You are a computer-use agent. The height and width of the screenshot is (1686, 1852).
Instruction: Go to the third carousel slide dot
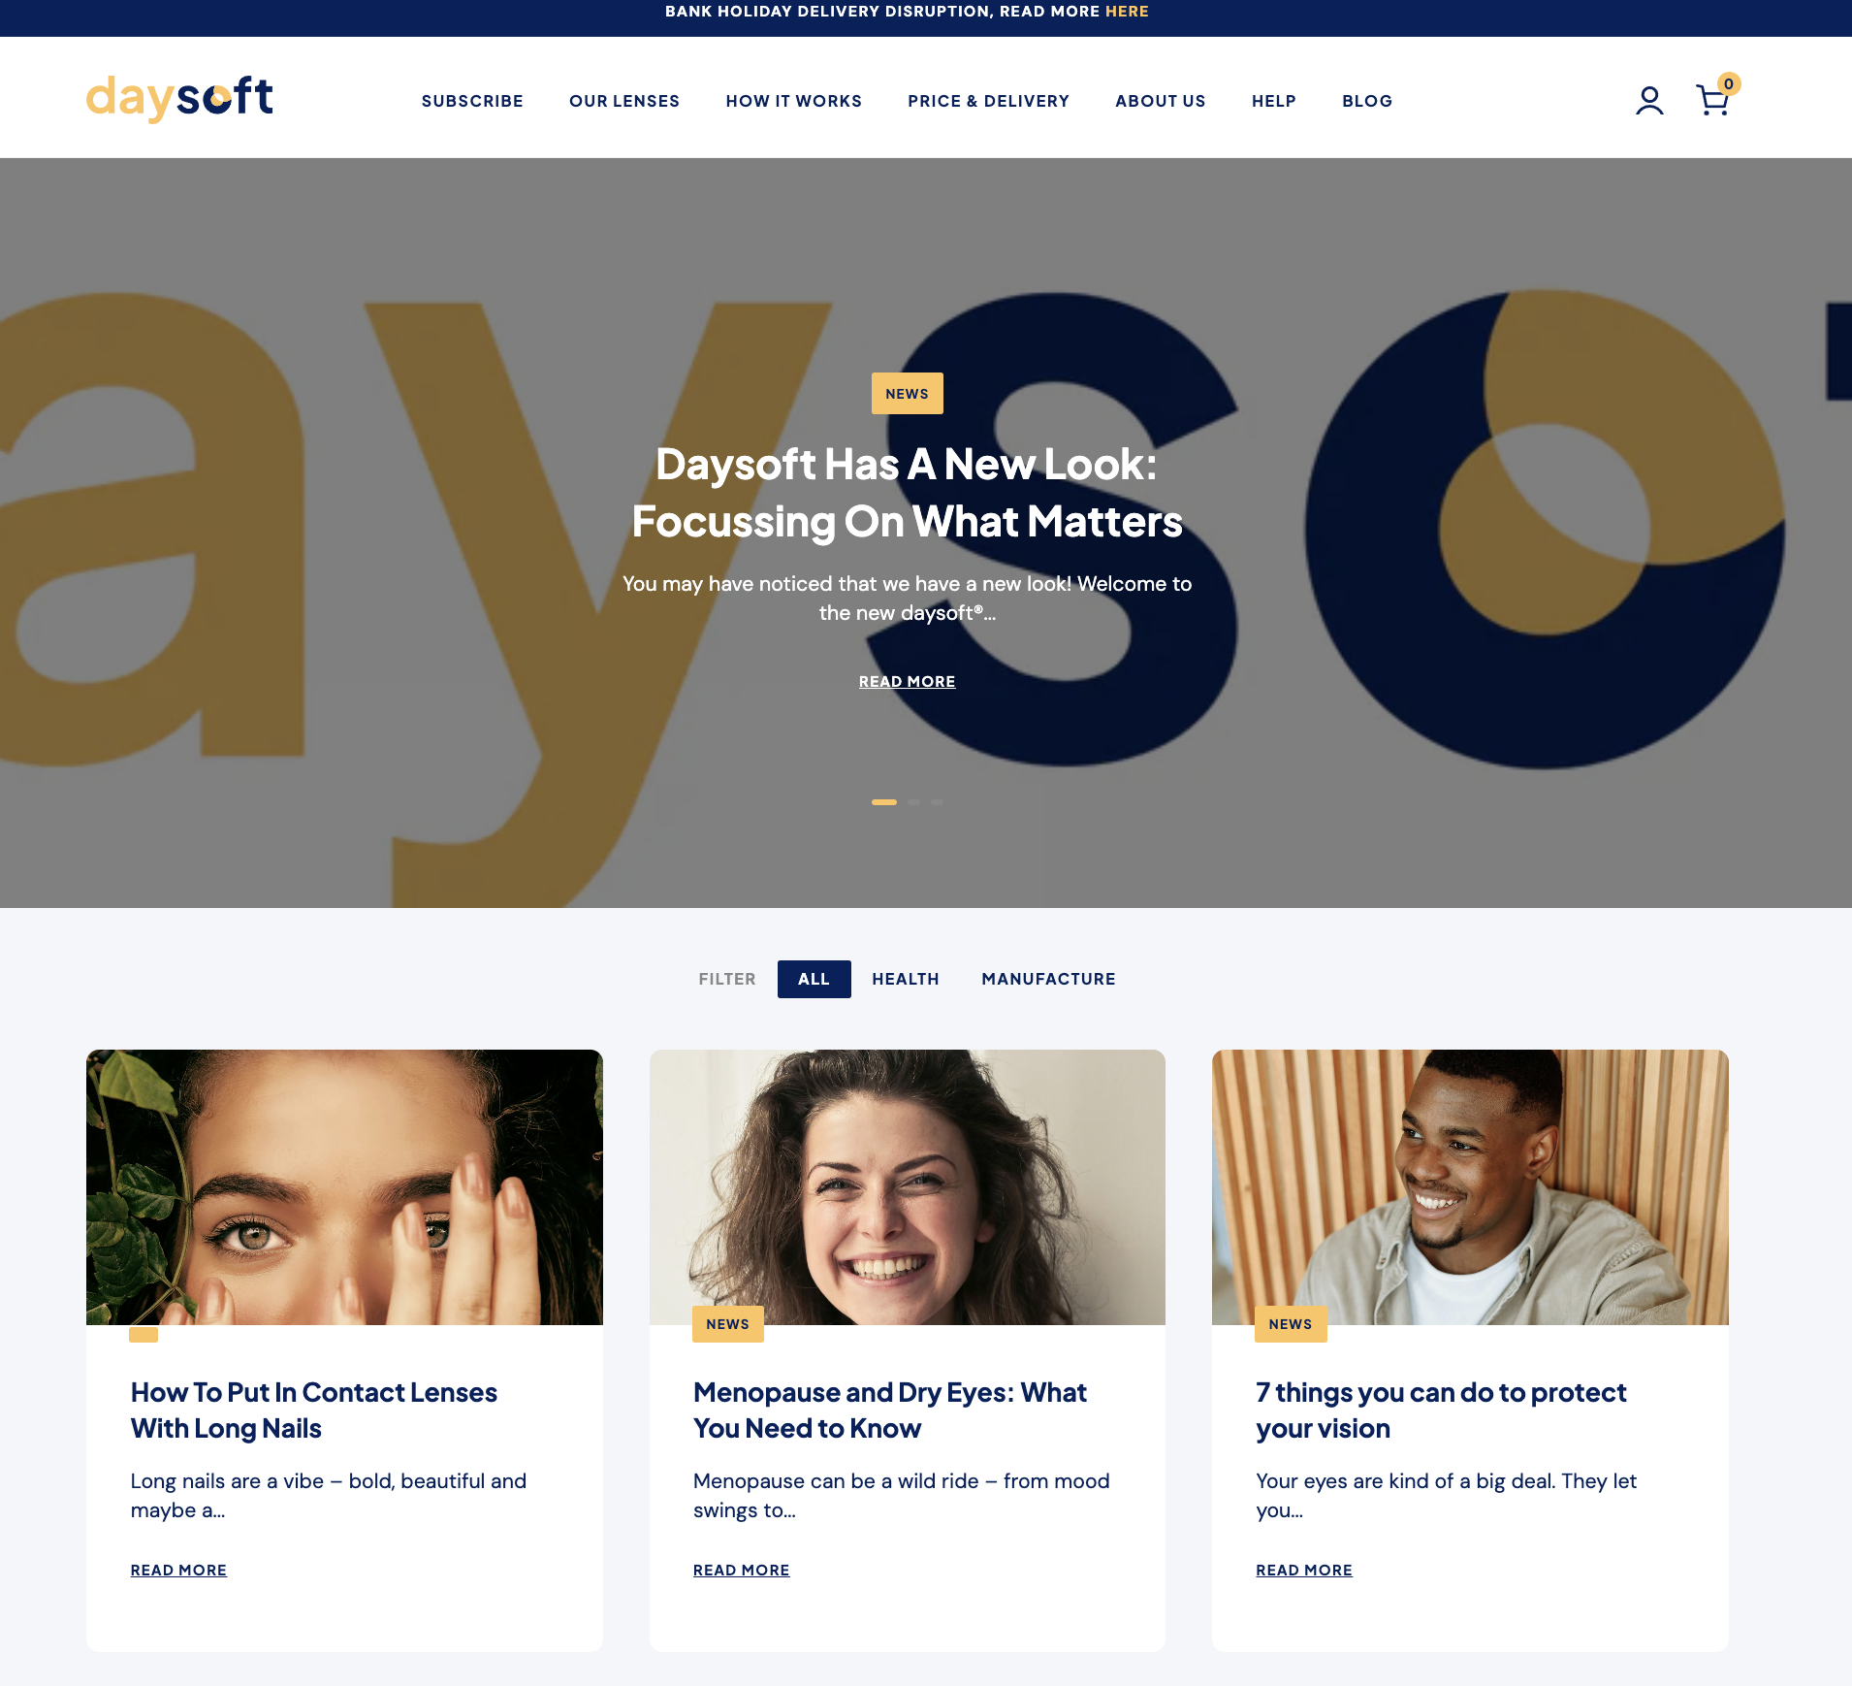click(937, 802)
